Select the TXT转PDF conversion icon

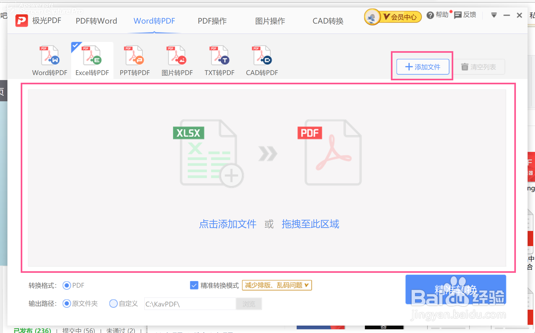coord(219,55)
